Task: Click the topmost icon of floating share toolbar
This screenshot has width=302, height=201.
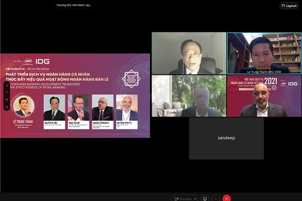Action: tap(7, 85)
